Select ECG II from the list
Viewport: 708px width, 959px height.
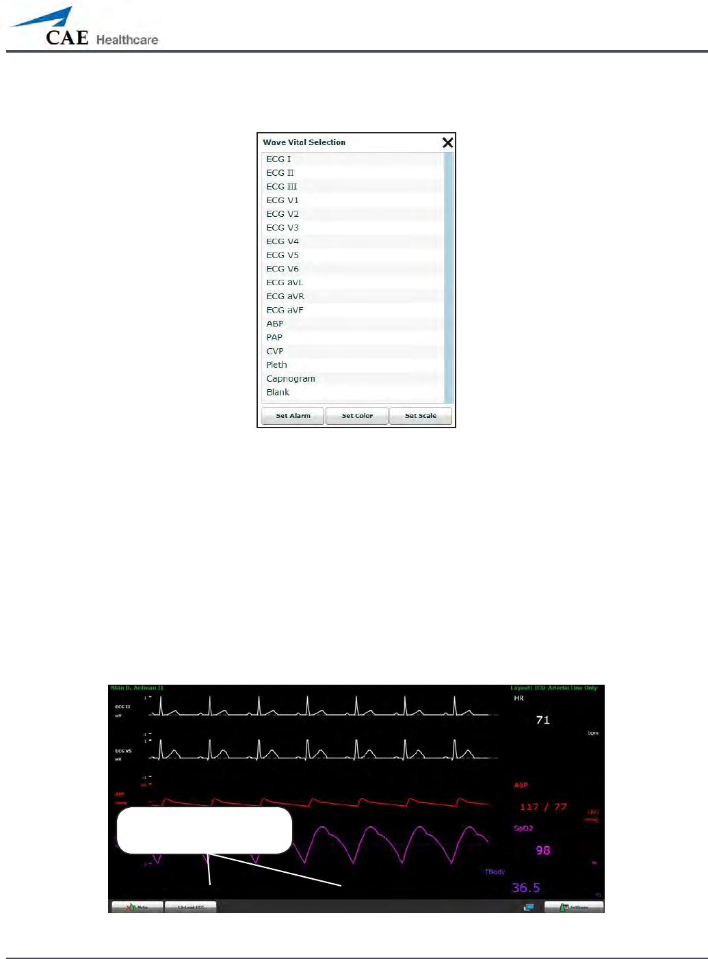pos(353,172)
